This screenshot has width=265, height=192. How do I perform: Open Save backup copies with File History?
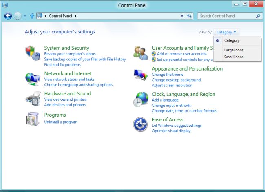click(x=85, y=59)
